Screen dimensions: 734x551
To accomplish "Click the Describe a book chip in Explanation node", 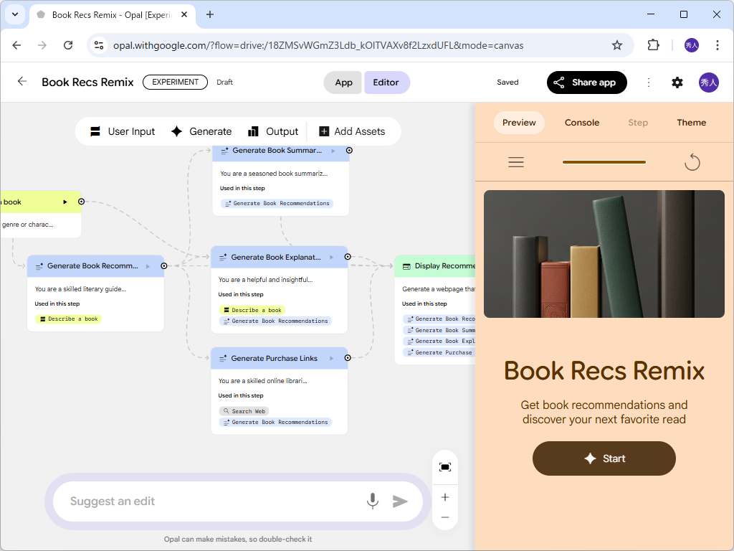I will [252, 310].
